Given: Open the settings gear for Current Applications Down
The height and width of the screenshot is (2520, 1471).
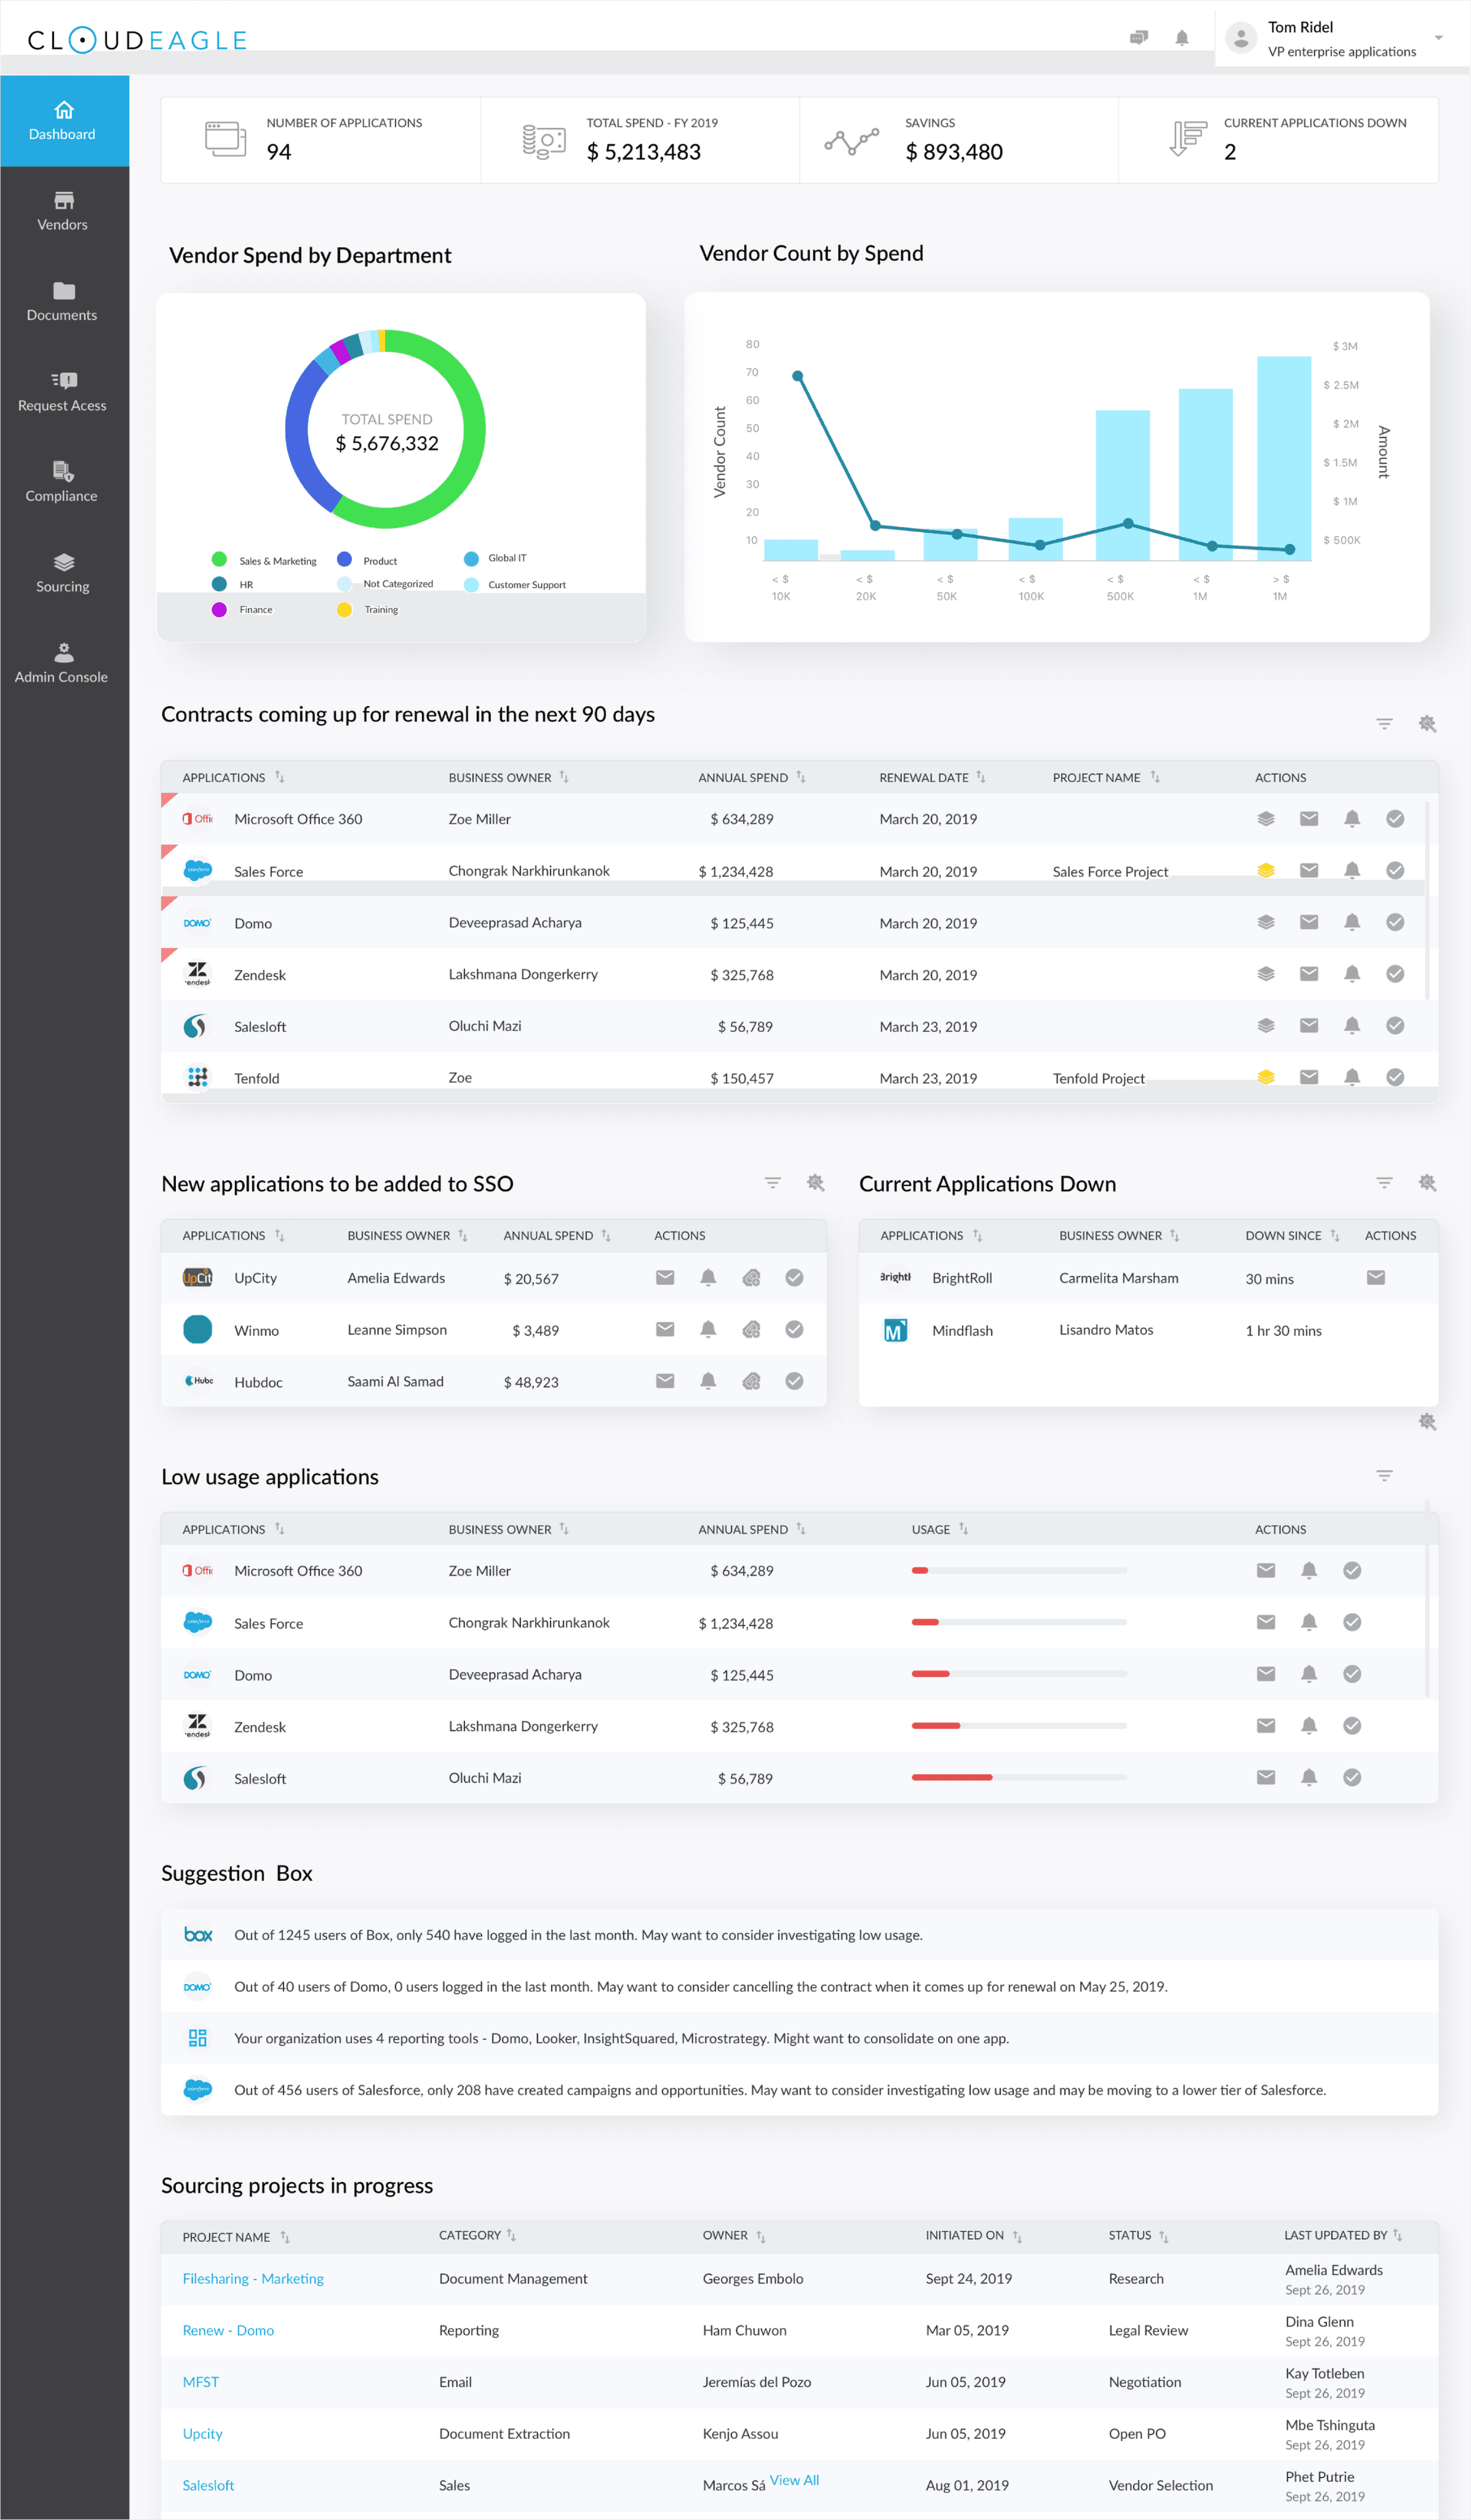Looking at the screenshot, I should click(1427, 1183).
